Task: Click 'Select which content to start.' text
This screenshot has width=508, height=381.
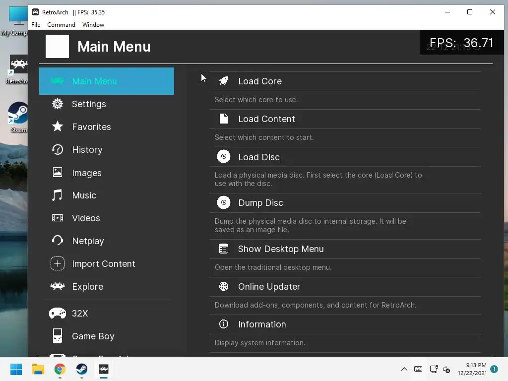Action: [x=264, y=137]
